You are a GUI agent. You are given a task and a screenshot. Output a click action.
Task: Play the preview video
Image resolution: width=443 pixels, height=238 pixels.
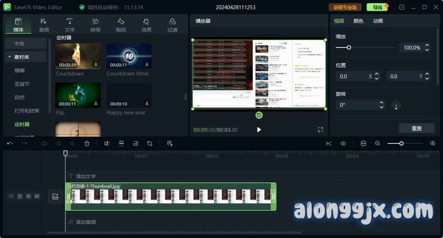259,130
